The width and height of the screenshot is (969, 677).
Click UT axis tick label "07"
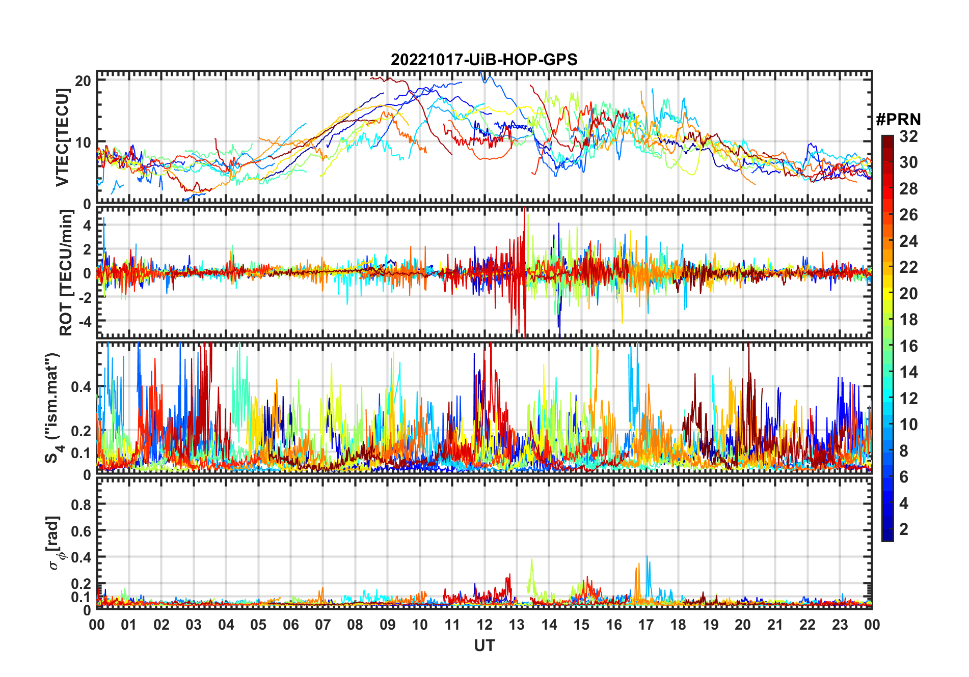pyautogui.click(x=323, y=625)
